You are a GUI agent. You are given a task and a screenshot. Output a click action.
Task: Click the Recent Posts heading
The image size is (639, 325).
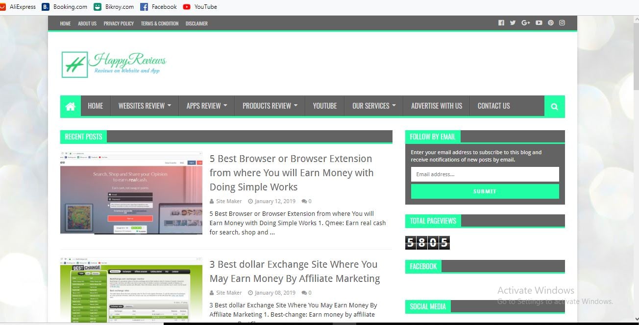[83, 137]
